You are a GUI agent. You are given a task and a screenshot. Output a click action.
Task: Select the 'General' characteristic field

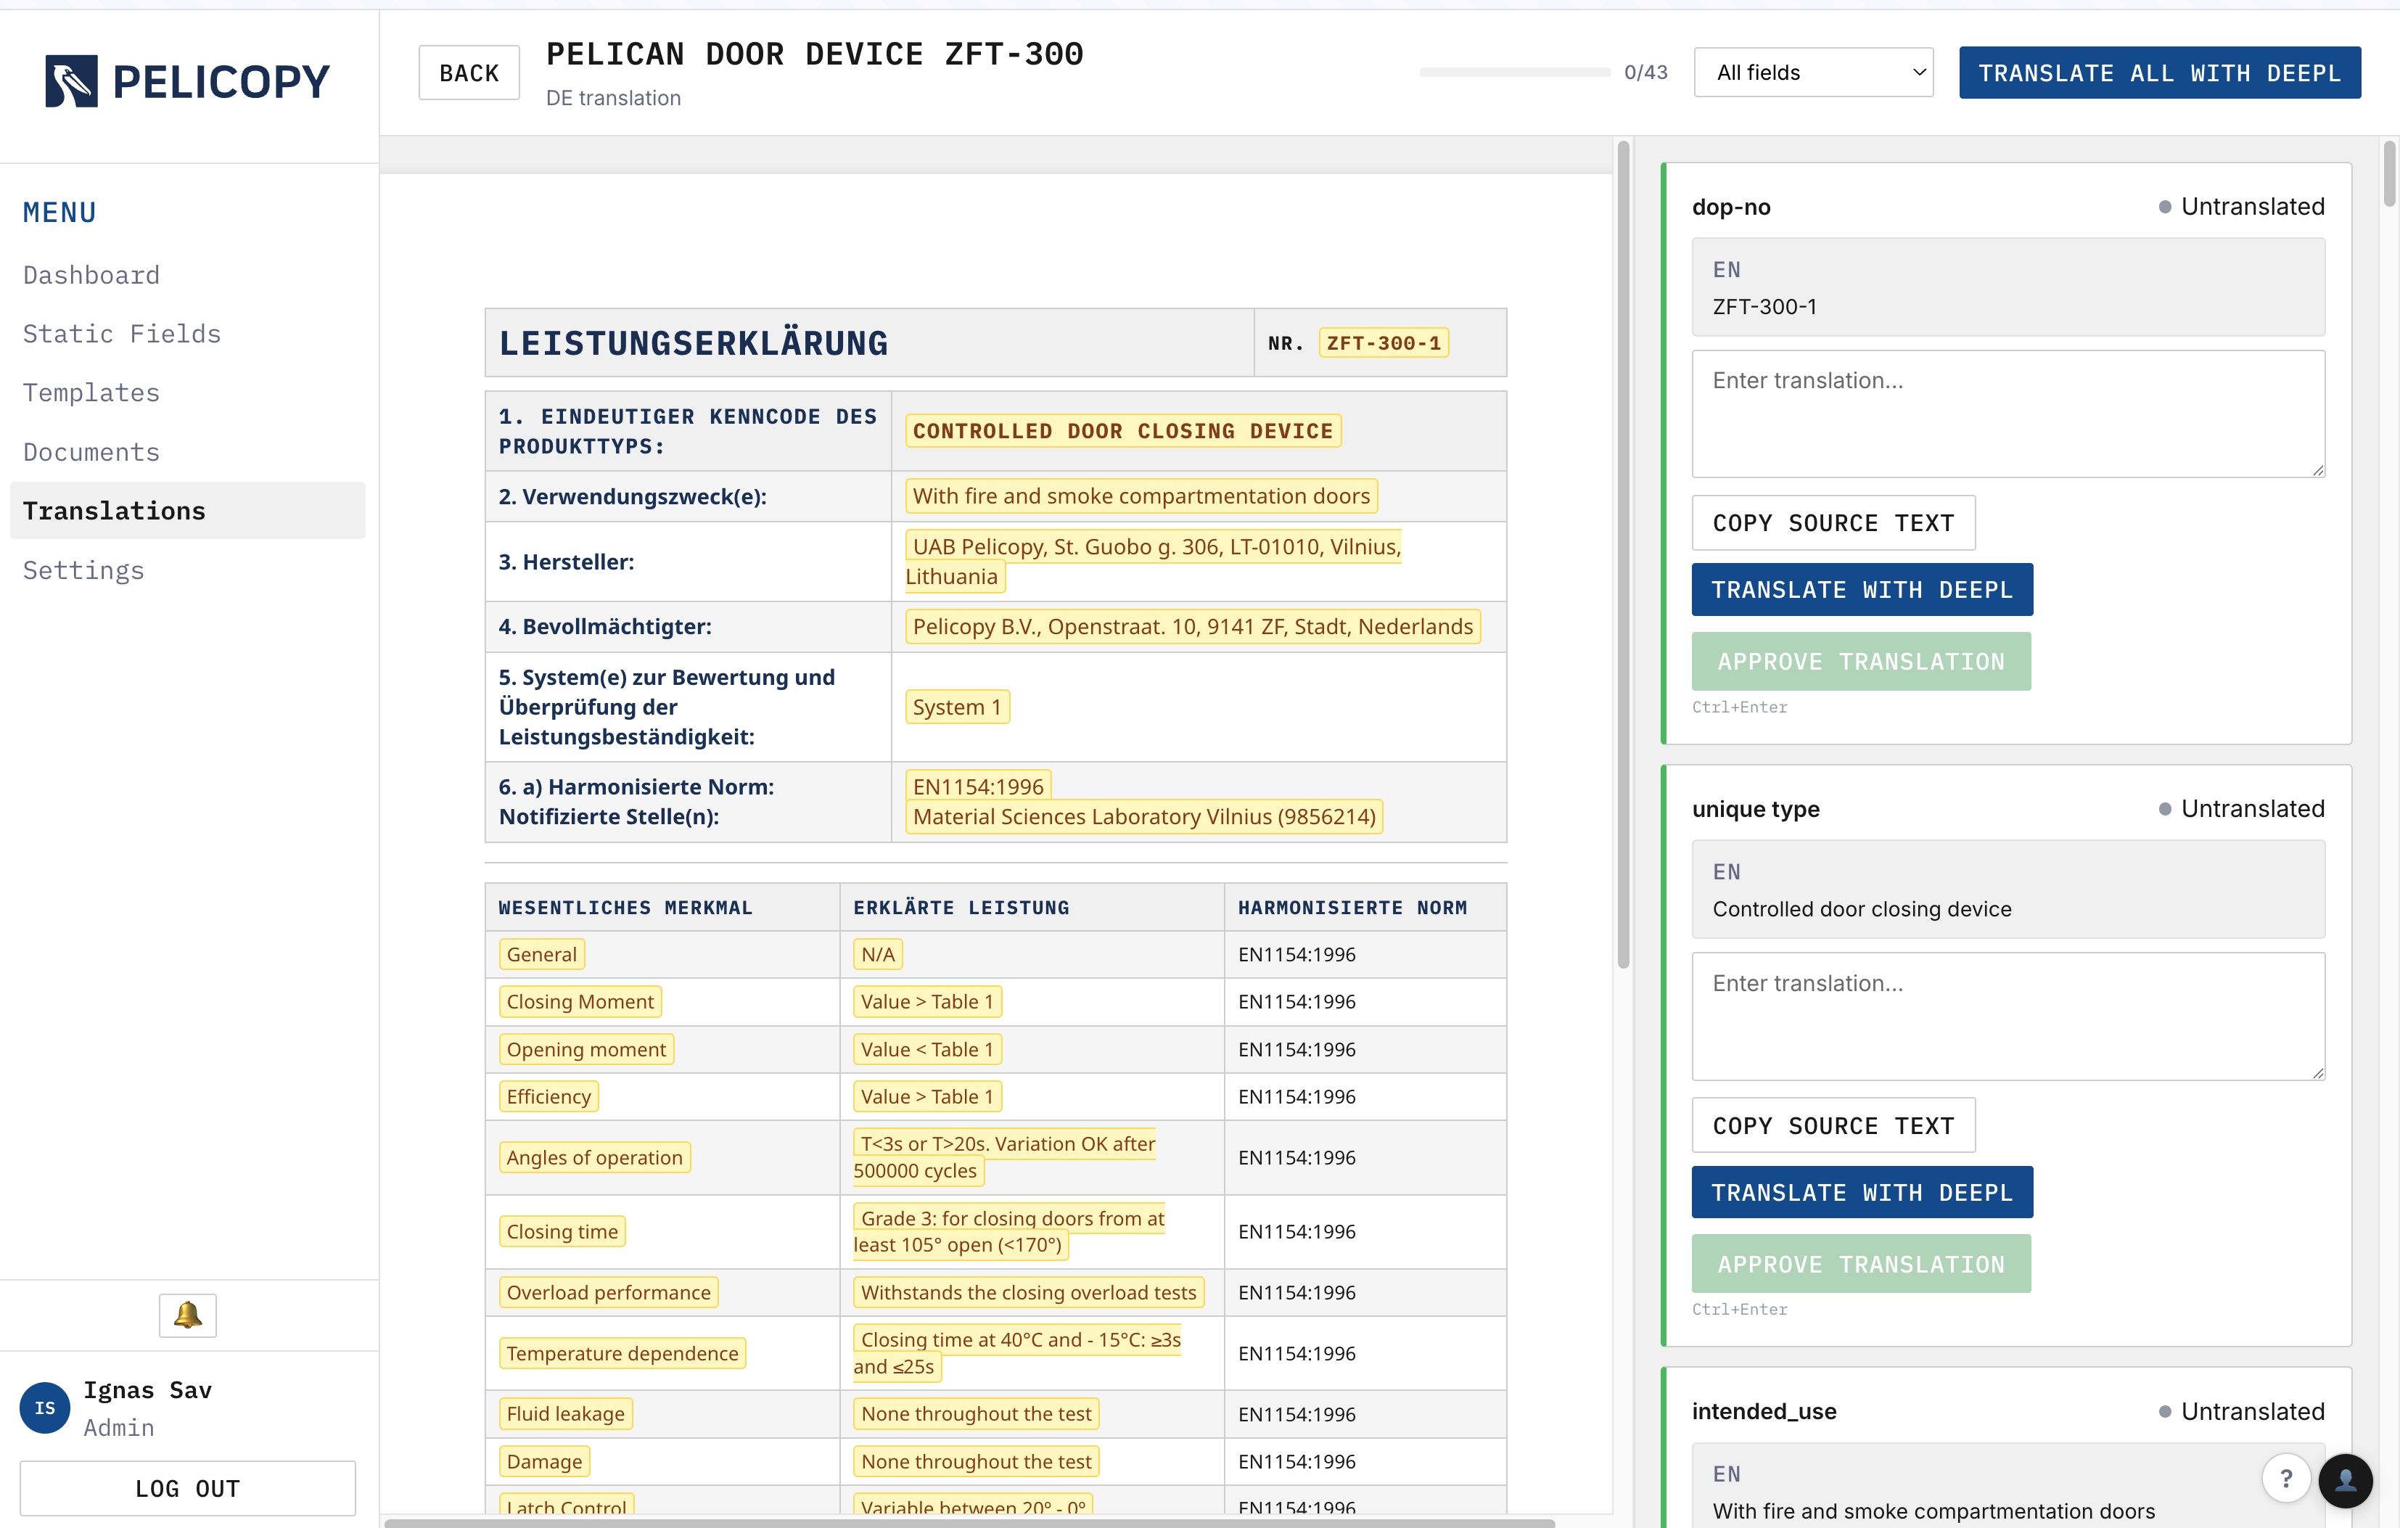point(541,954)
